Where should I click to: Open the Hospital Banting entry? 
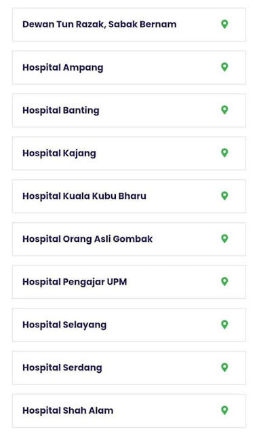(x=129, y=111)
